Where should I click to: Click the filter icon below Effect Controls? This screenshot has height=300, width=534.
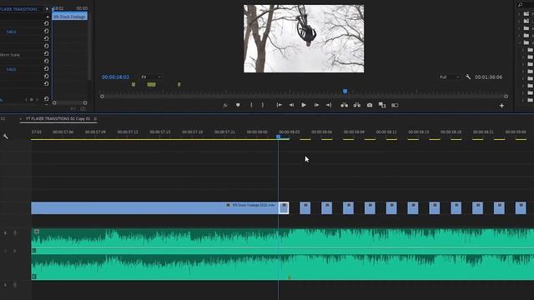73,109
